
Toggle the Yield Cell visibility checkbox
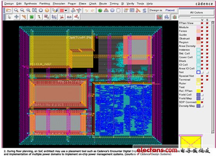[x=202, y=95]
